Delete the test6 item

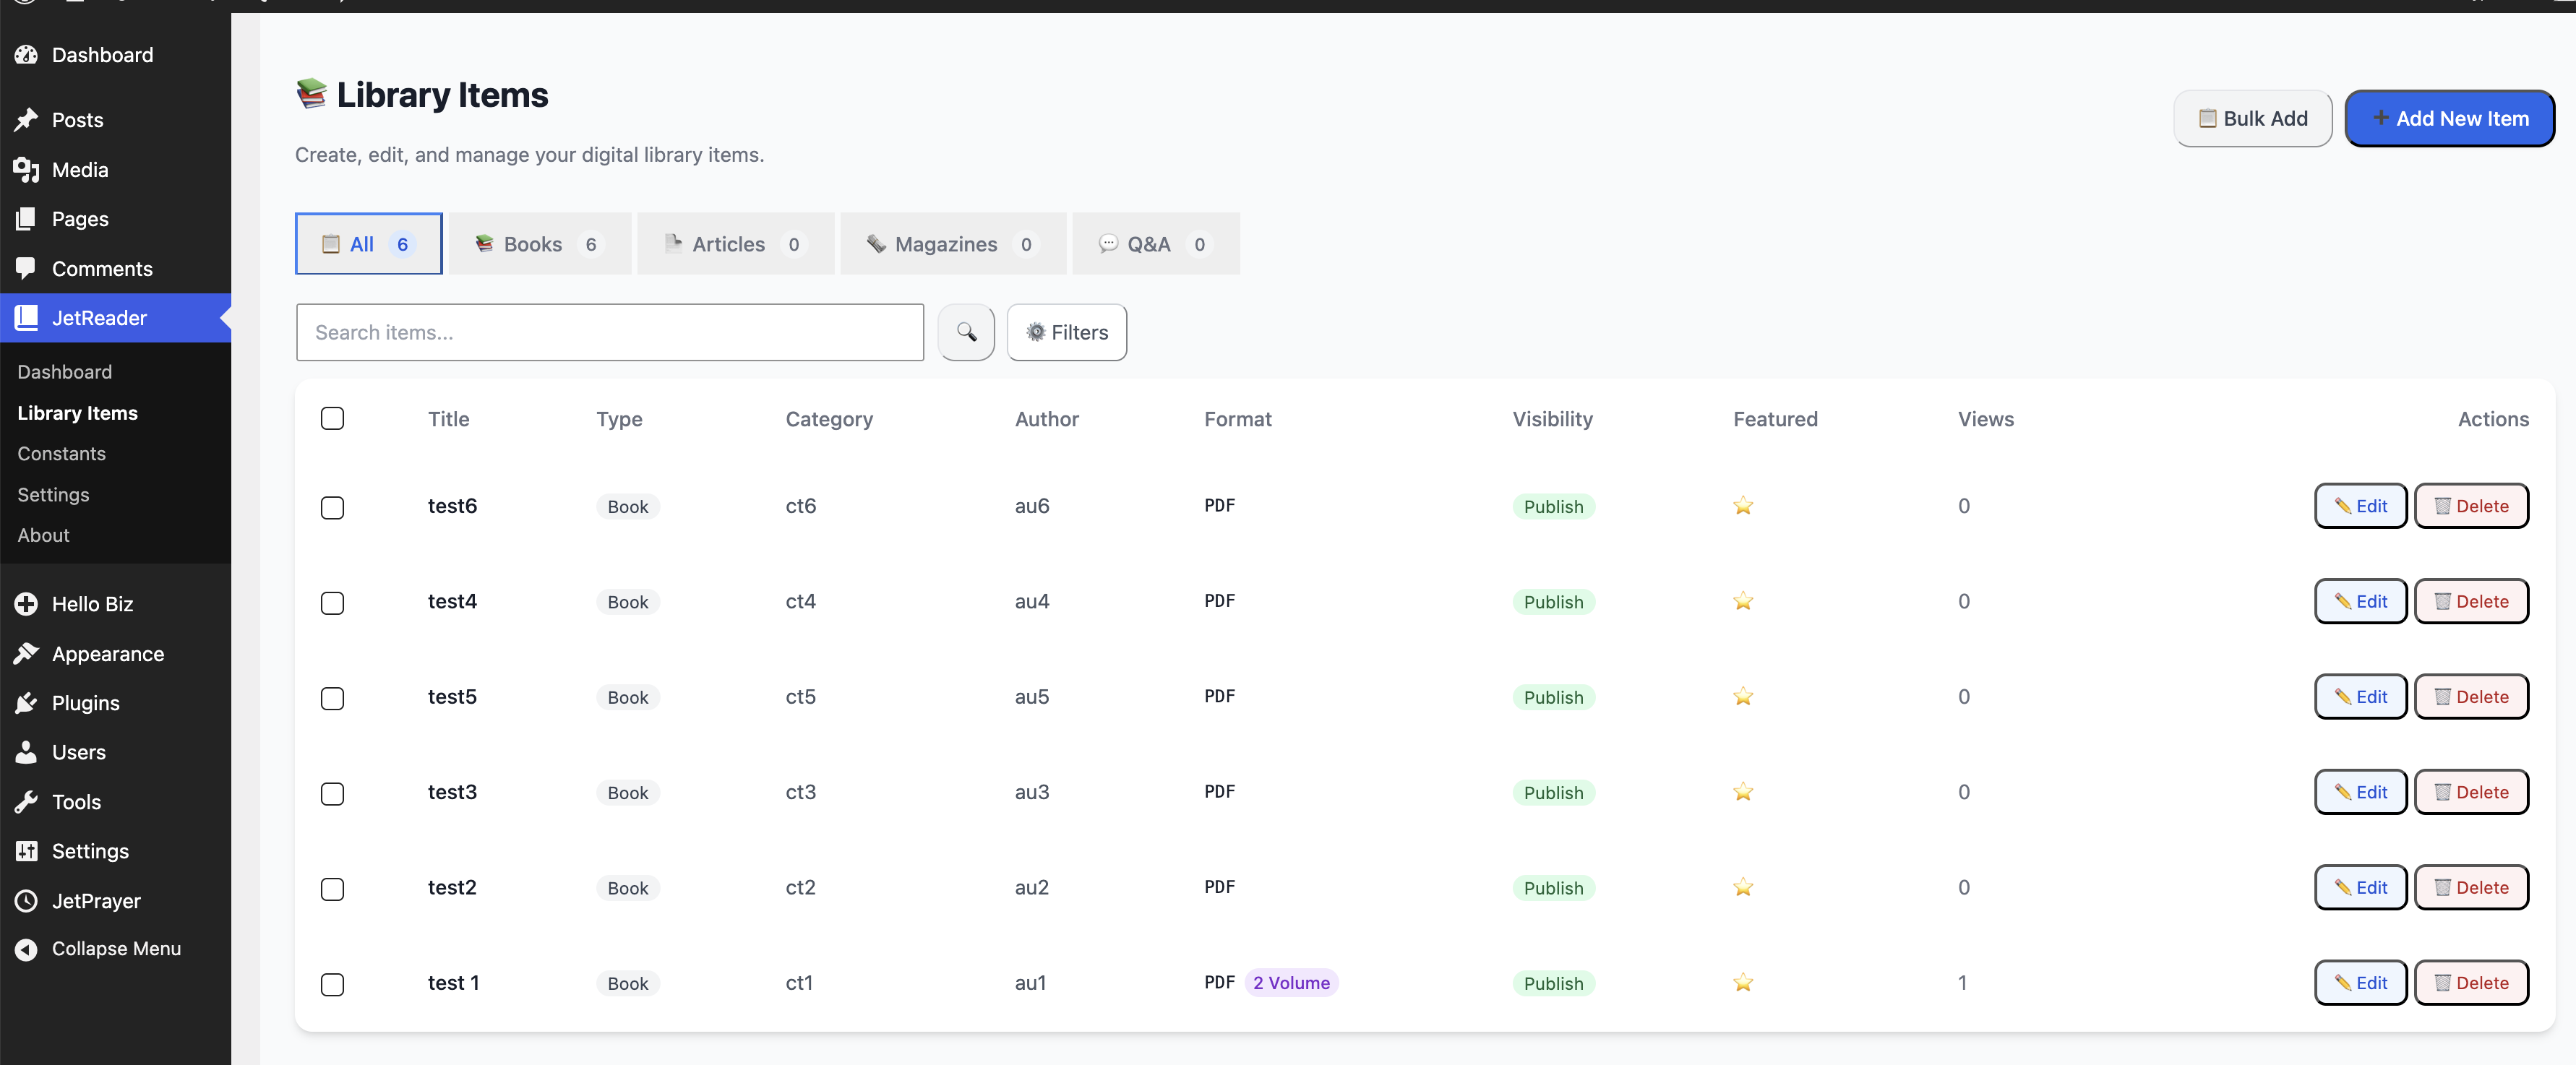tap(2471, 506)
